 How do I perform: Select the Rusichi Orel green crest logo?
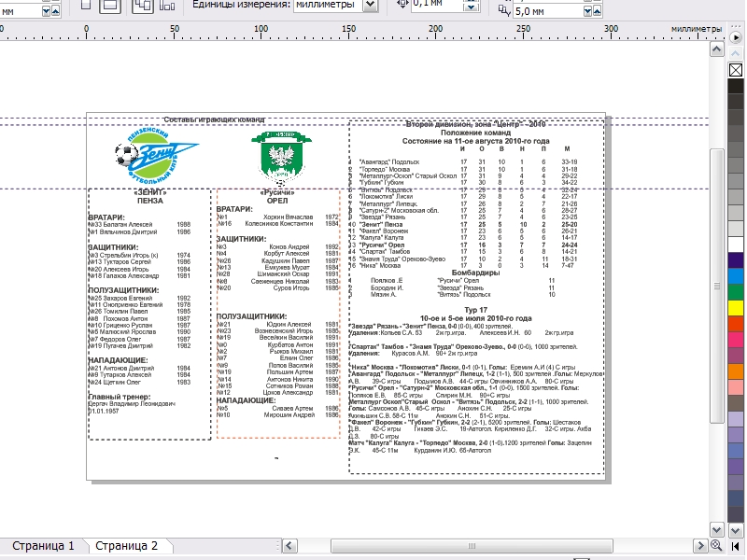(x=281, y=159)
